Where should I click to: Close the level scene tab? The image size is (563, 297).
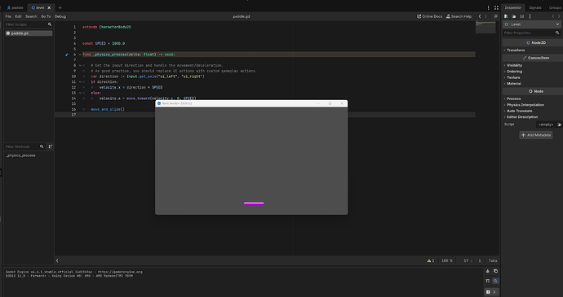49,7
